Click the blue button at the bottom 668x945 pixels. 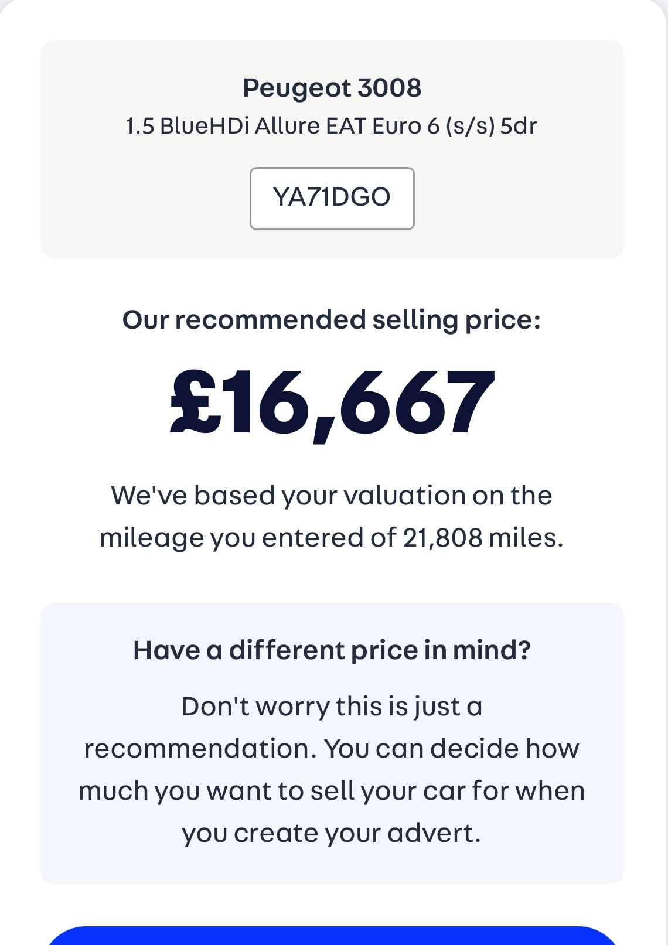pyautogui.click(x=332, y=936)
